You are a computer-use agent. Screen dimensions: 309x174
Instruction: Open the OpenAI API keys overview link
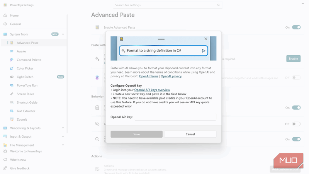click(152, 90)
